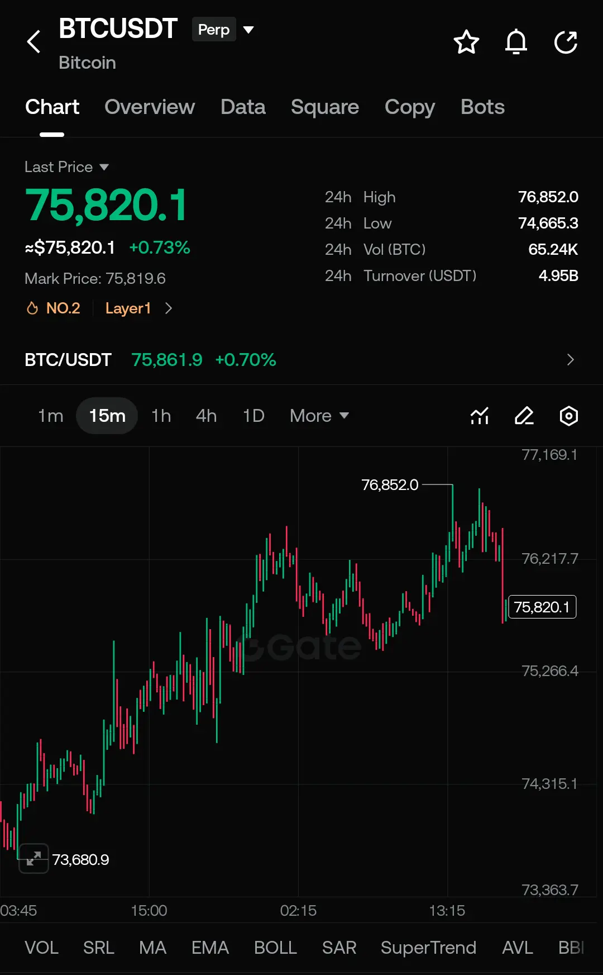Toggle the SuperTrend indicator
The image size is (603, 975).
[428, 948]
